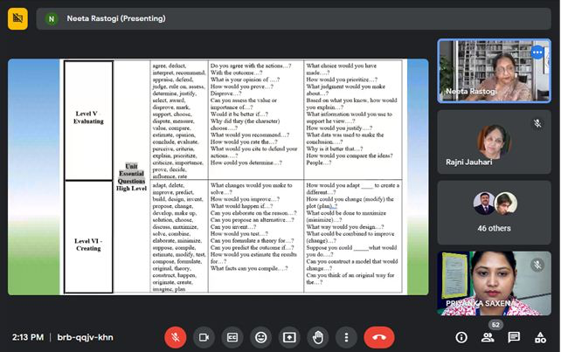
Task: Open the activities panel icon
Action: tap(540, 337)
